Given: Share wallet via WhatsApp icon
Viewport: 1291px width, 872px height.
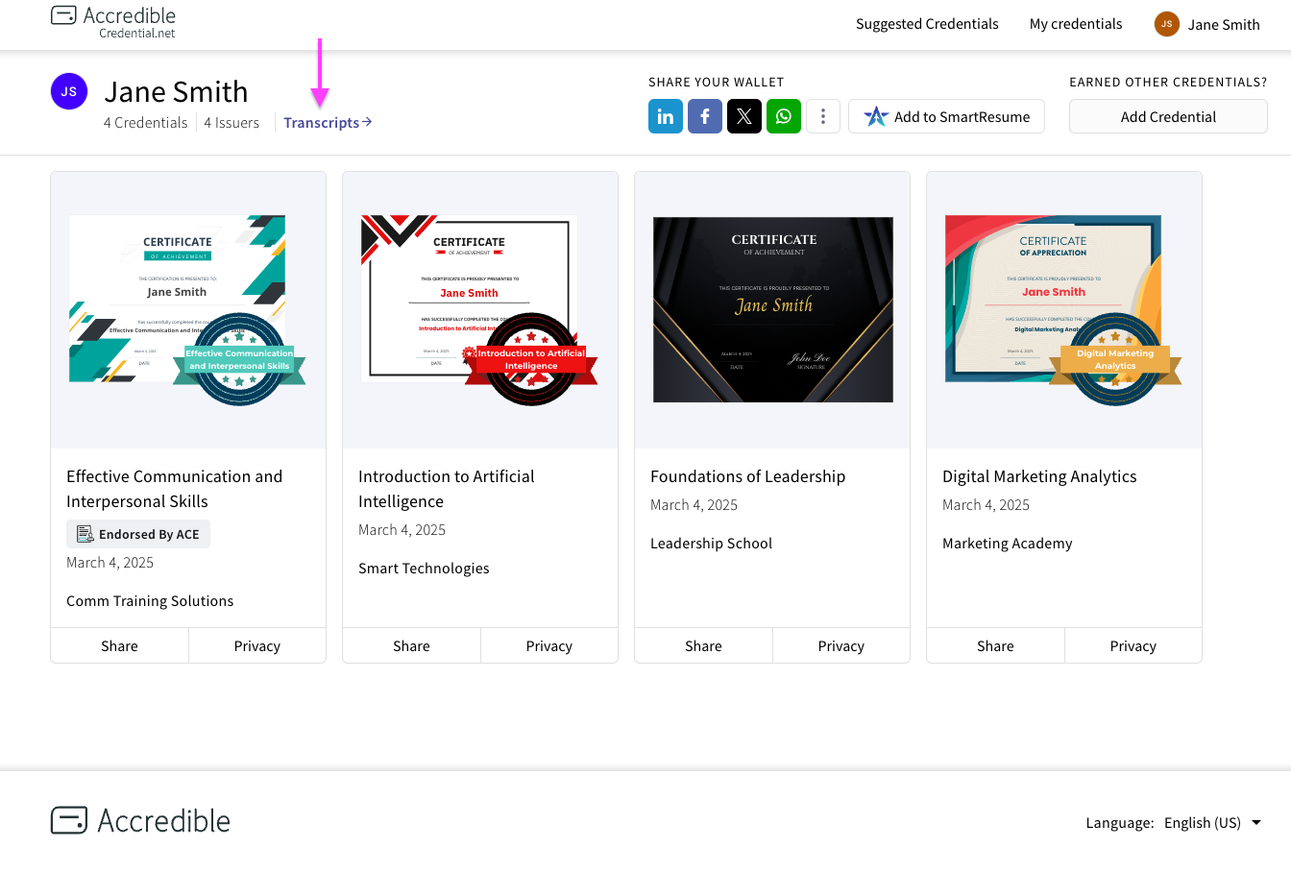Looking at the screenshot, I should (784, 116).
